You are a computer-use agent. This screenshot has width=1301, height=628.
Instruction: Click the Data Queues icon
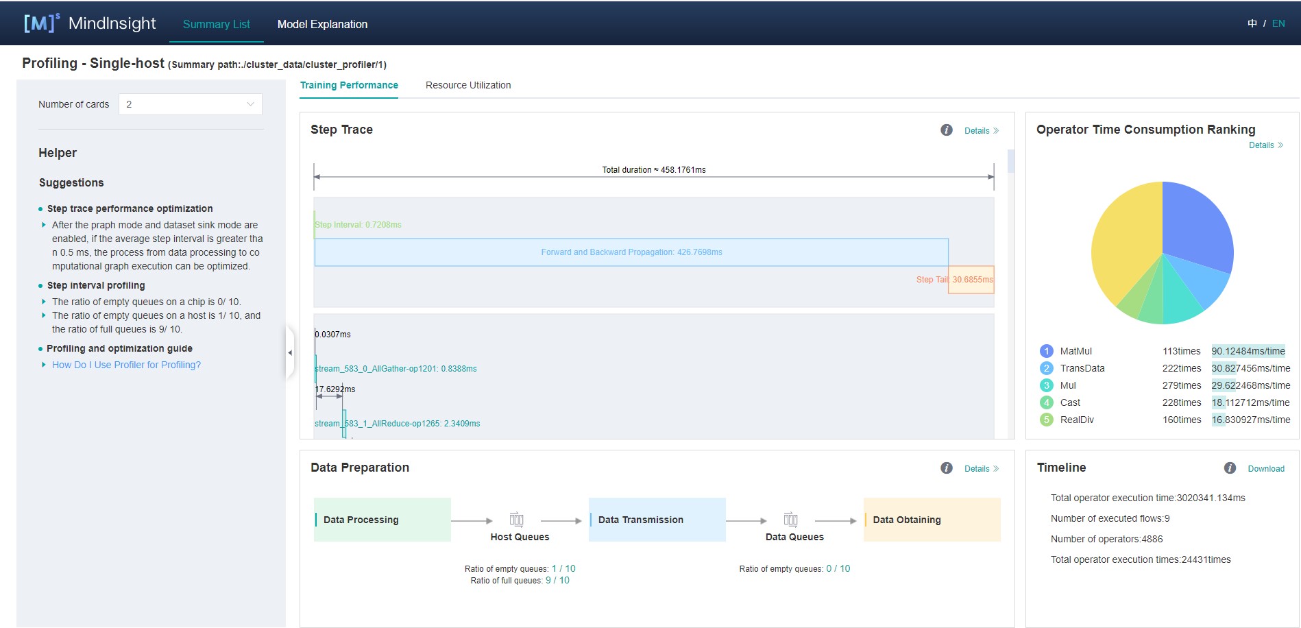coord(790,519)
